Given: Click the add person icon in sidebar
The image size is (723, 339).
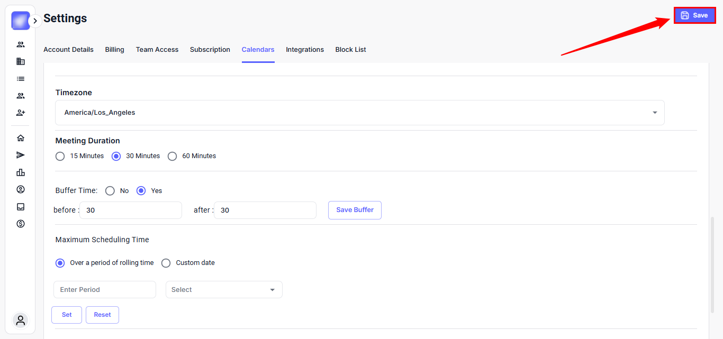Looking at the screenshot, I should tap(21, 113).
